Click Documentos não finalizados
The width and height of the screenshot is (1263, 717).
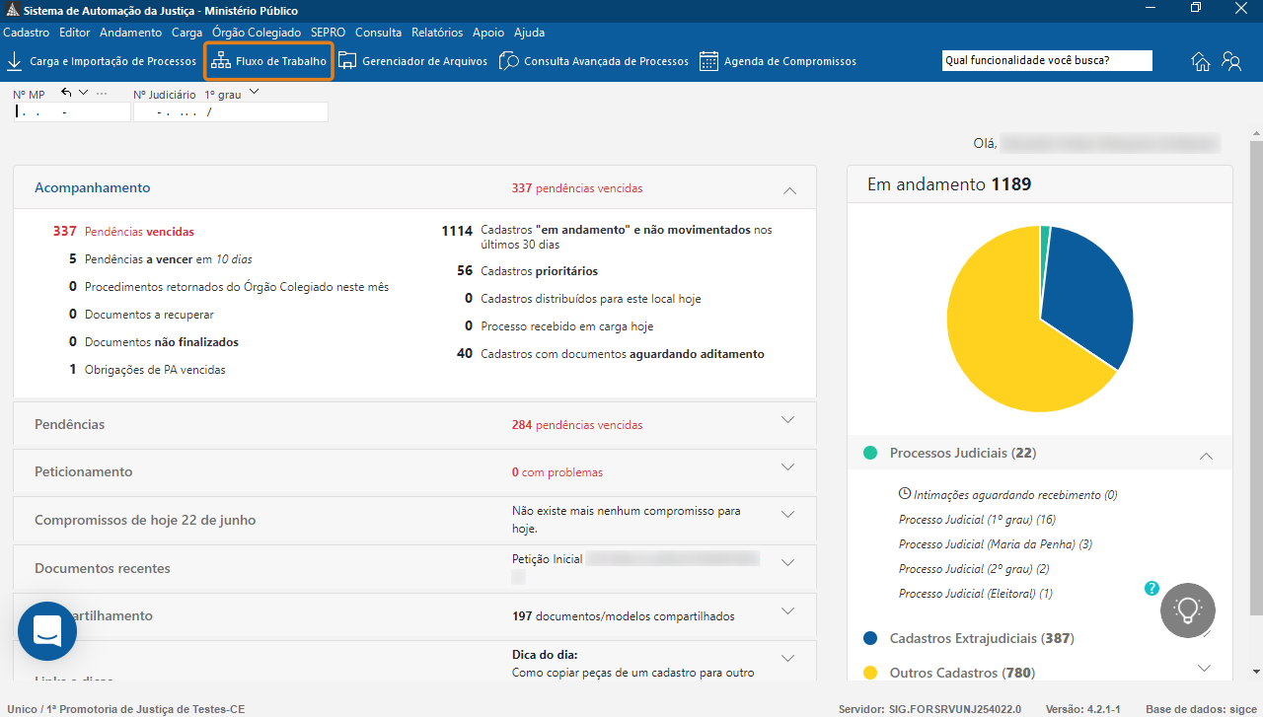coord(154,342)
